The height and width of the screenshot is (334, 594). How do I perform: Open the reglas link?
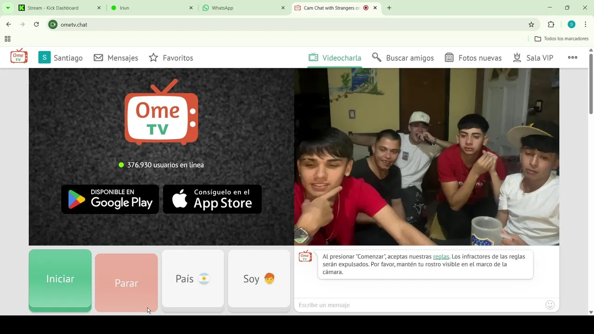(x=441, y=257)
